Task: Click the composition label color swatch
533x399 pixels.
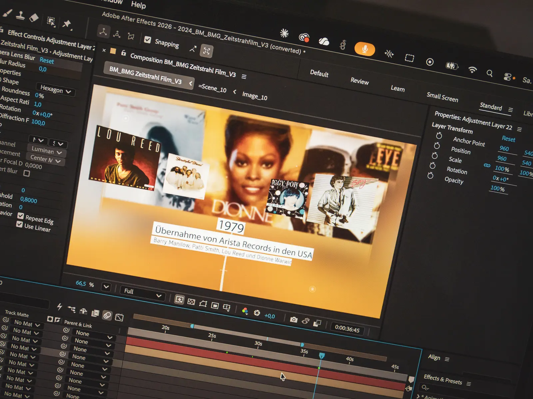Action: [113, 51]
